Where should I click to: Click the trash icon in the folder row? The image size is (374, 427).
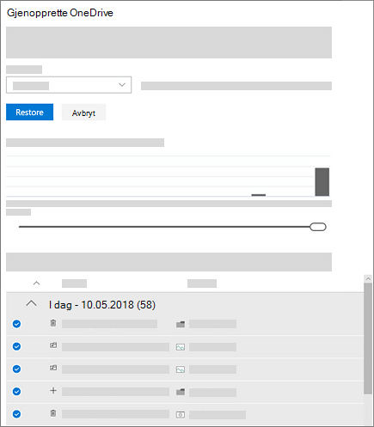coord(53,323)
